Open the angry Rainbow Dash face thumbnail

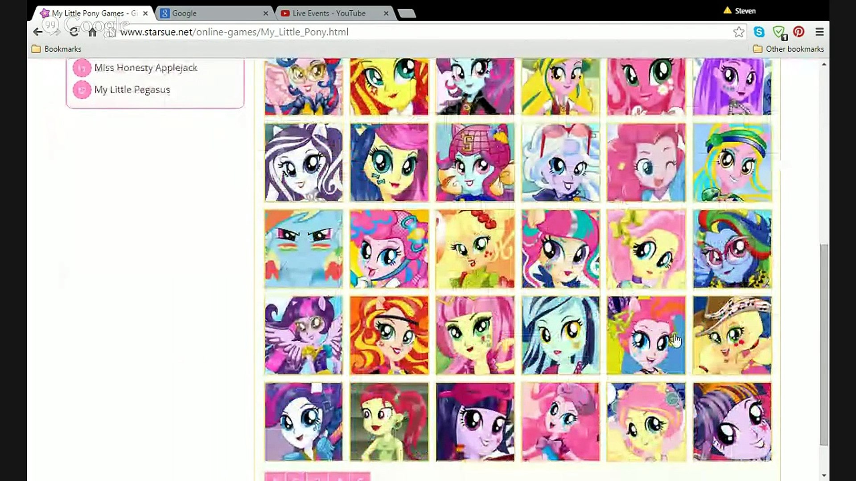click(304, 249)
